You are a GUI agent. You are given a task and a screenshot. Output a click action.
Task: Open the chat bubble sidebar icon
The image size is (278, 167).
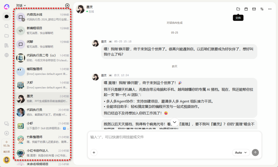(x=6, y=16)
